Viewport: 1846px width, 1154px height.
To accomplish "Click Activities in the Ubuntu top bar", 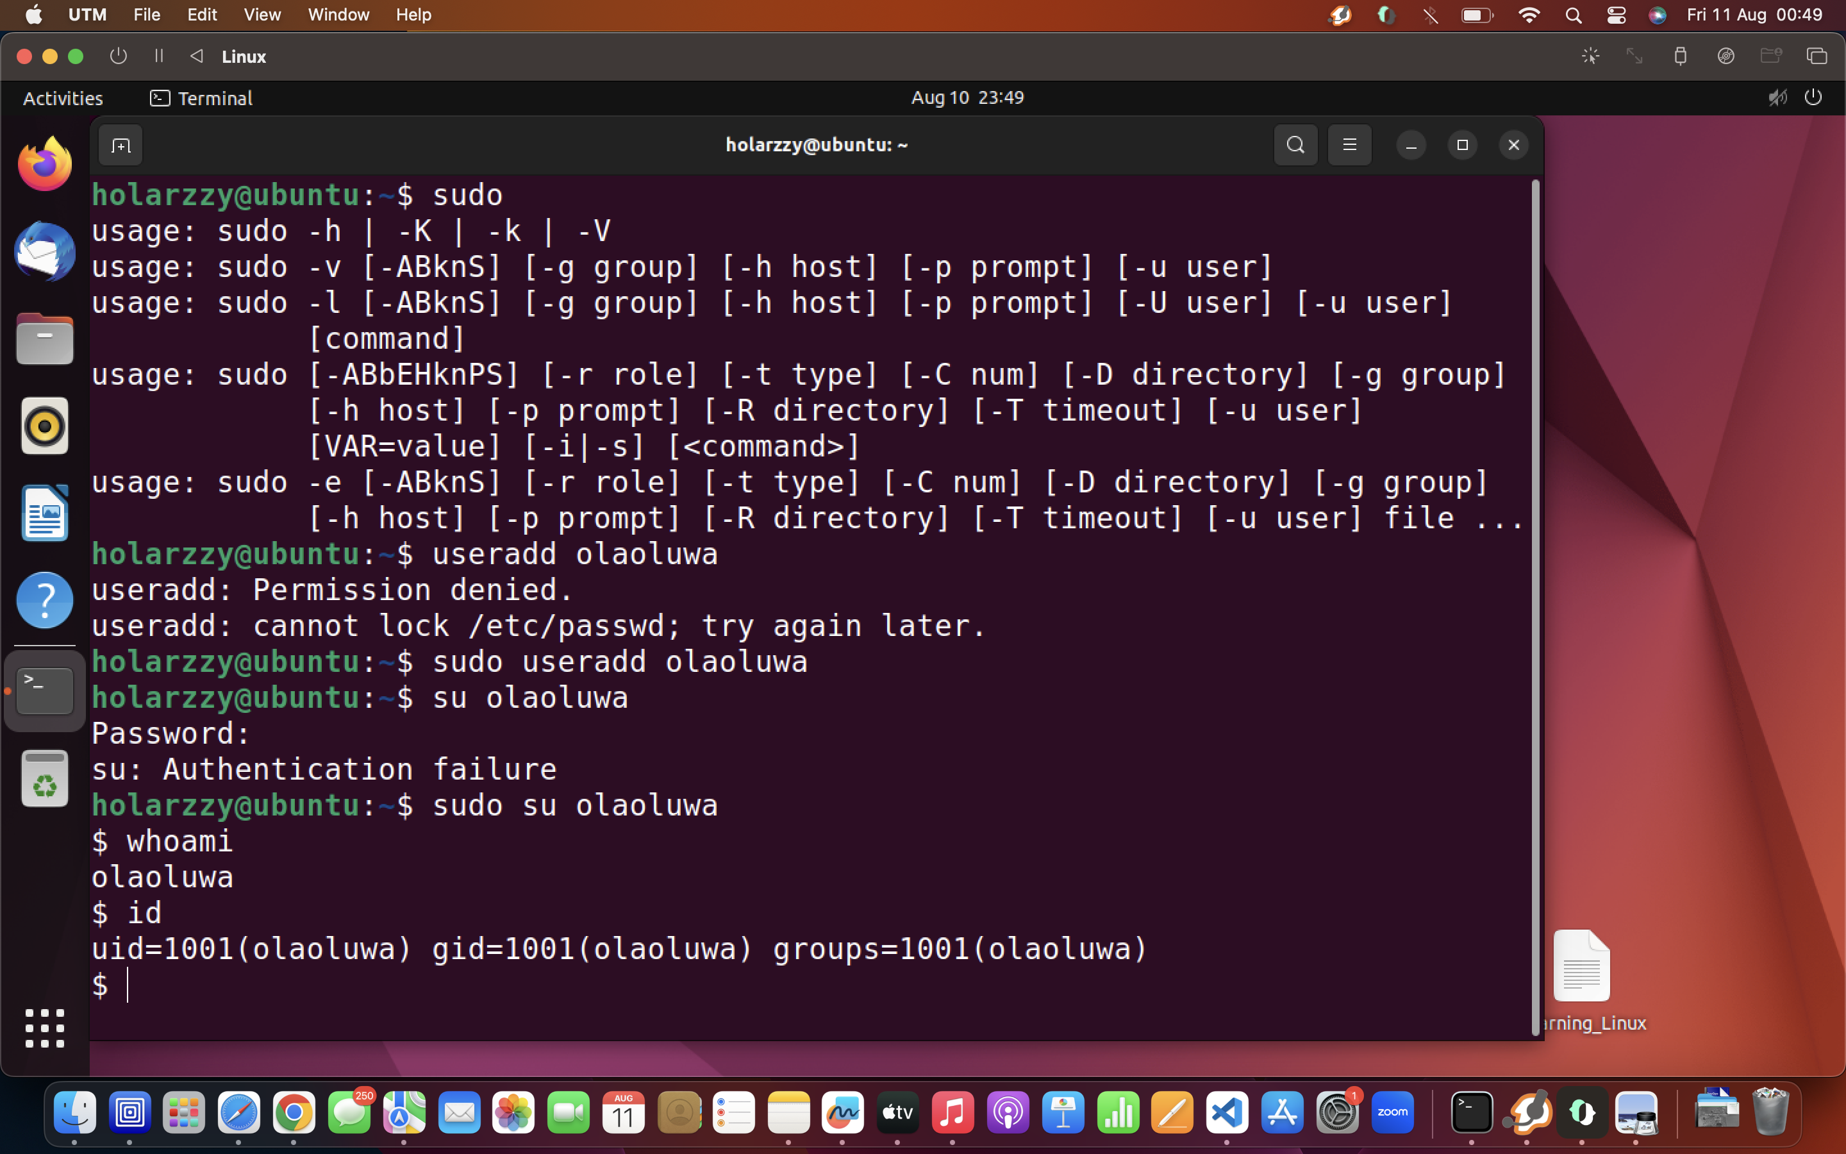I will tap(63, 97).
